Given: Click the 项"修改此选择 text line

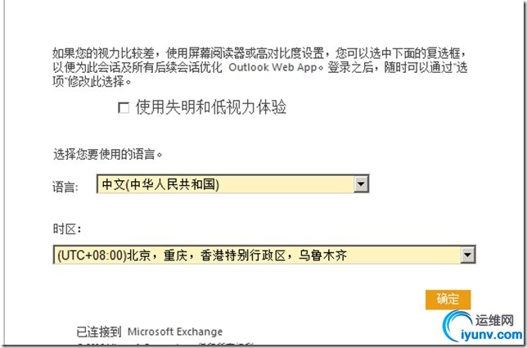Looking at the screenshot, I should (92, 81).
